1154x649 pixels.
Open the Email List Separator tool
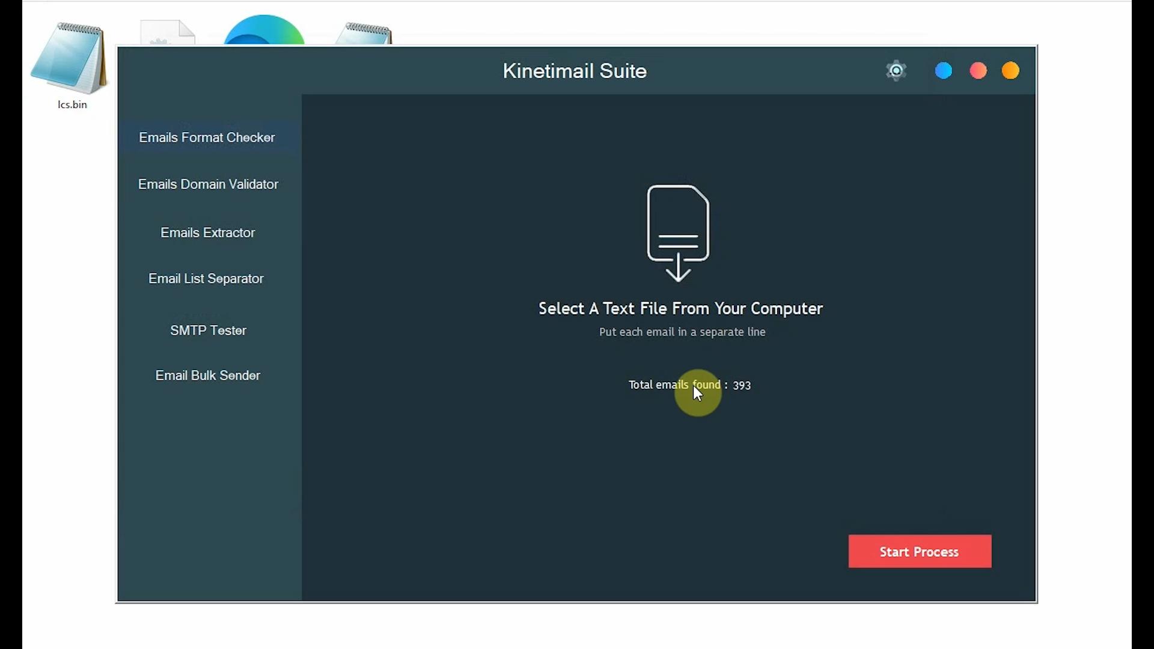click(x=206, y=278)
